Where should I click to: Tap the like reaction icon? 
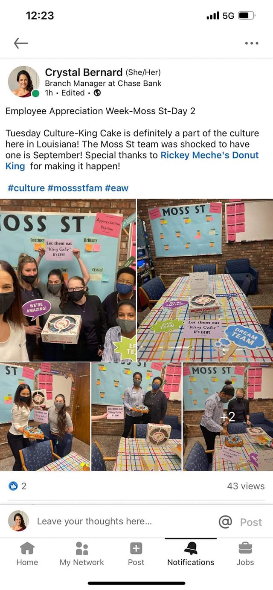(x=14, y=486)
